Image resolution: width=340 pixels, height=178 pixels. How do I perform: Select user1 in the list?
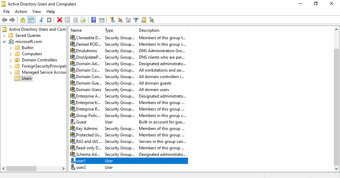[129, 161]
